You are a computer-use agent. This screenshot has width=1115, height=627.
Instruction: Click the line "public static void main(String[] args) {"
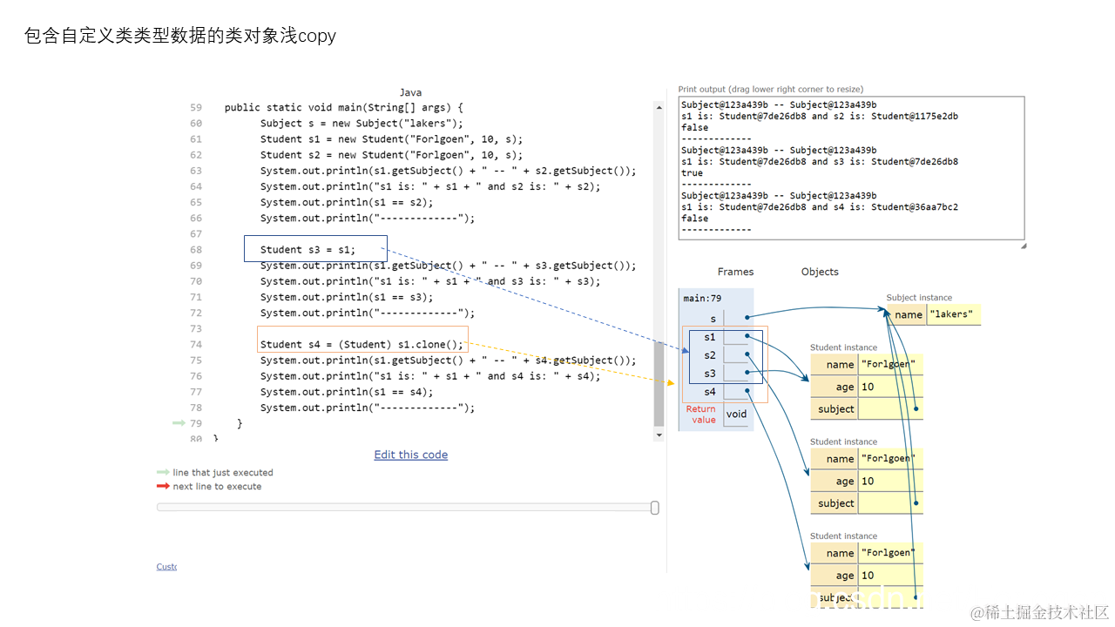[x=344, y=108]
